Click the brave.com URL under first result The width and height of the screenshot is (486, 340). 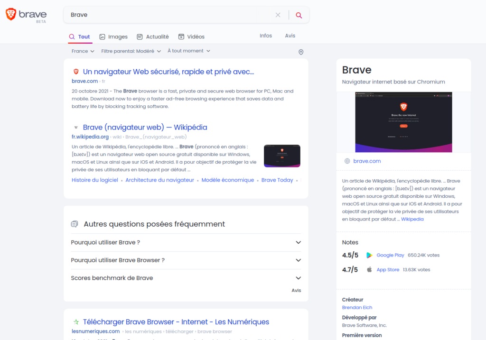(84, 81)
